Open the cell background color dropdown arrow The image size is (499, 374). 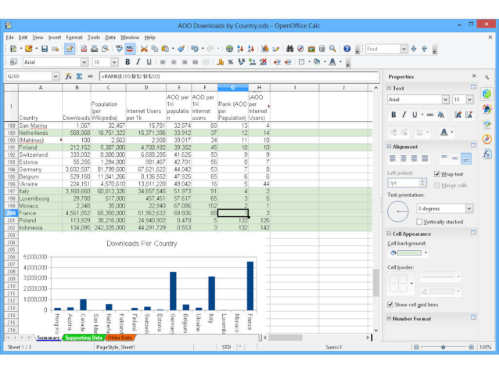pos(426,253)
